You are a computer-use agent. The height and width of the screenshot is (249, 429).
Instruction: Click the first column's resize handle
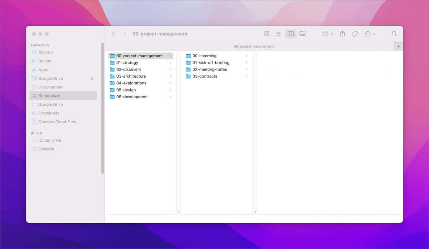click(178, 212)
